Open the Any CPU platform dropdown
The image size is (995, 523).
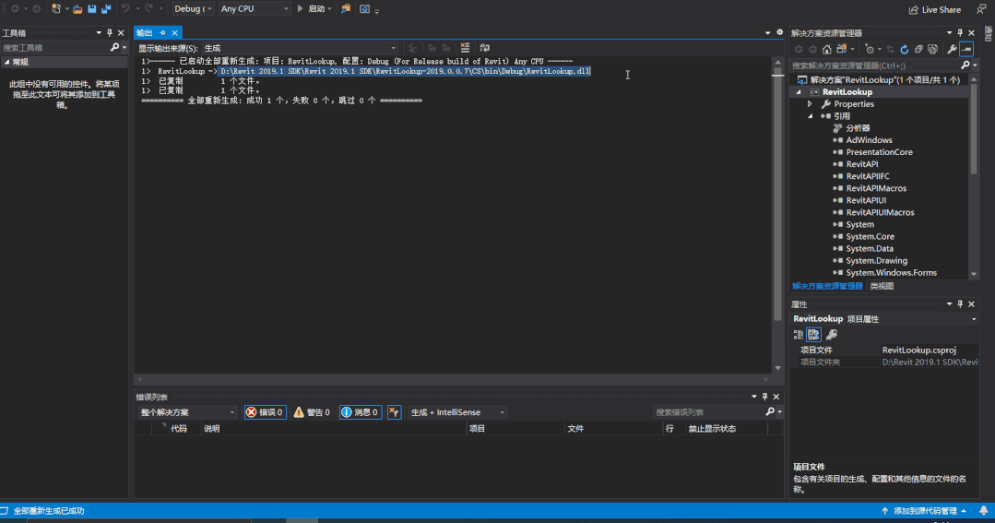click(254, 9)
